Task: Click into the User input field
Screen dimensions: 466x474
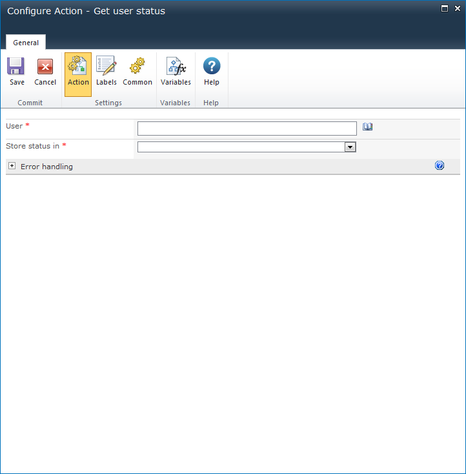Action: [x=247, y=129]
